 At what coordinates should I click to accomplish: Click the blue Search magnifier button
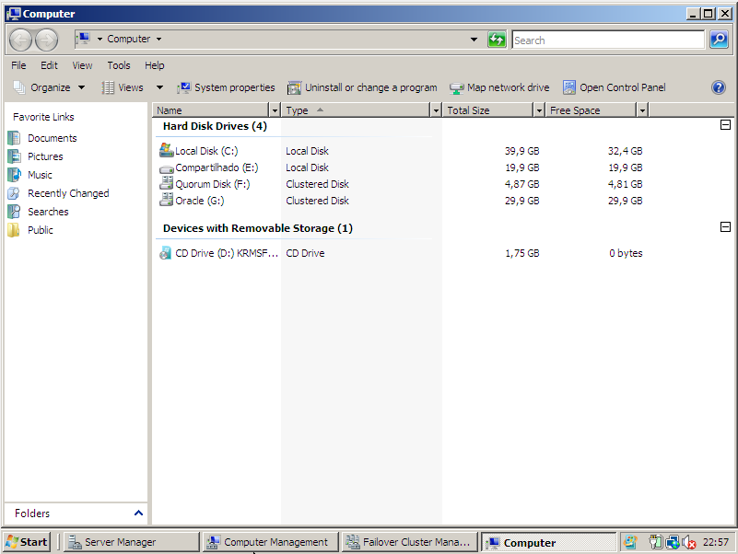point(719,40)
